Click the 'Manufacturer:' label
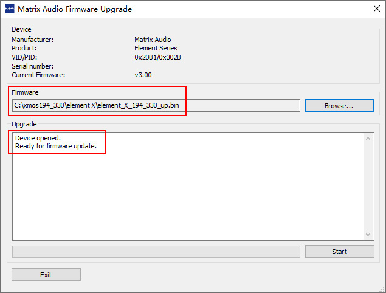The width and height of the screenshot is (386, 293). click(x=32, y=40)
